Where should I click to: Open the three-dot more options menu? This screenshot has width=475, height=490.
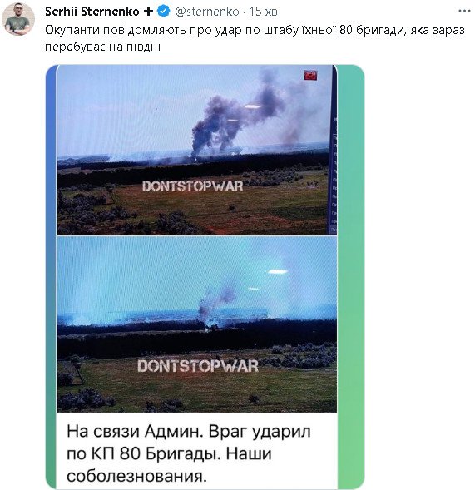[464, 12]
